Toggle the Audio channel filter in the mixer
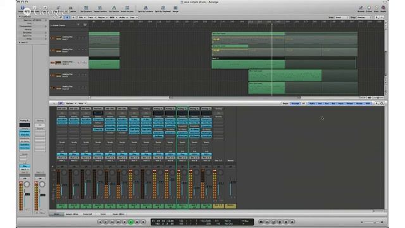Screen dimensions: 405x228 point(312,103)
